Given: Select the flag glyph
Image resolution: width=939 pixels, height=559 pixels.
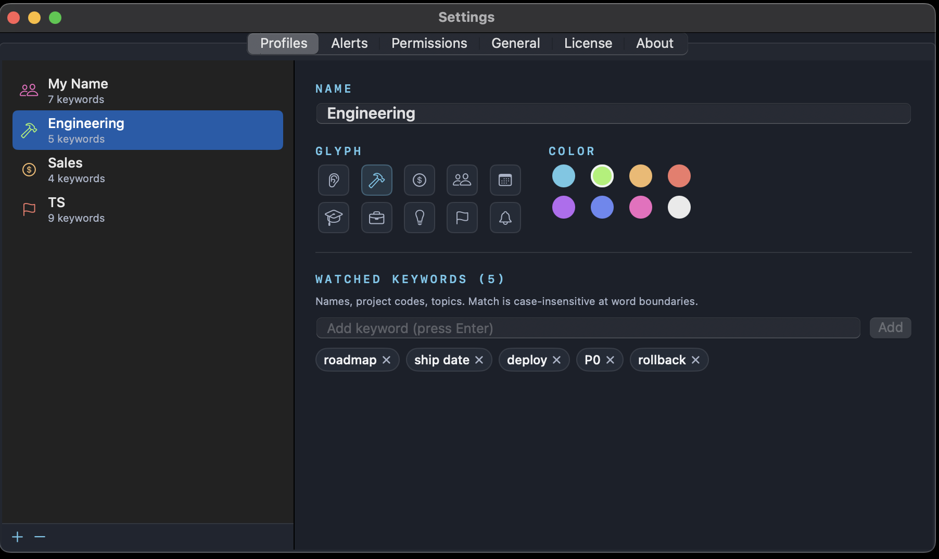Looking at the screenshot, I should point(462,218).
